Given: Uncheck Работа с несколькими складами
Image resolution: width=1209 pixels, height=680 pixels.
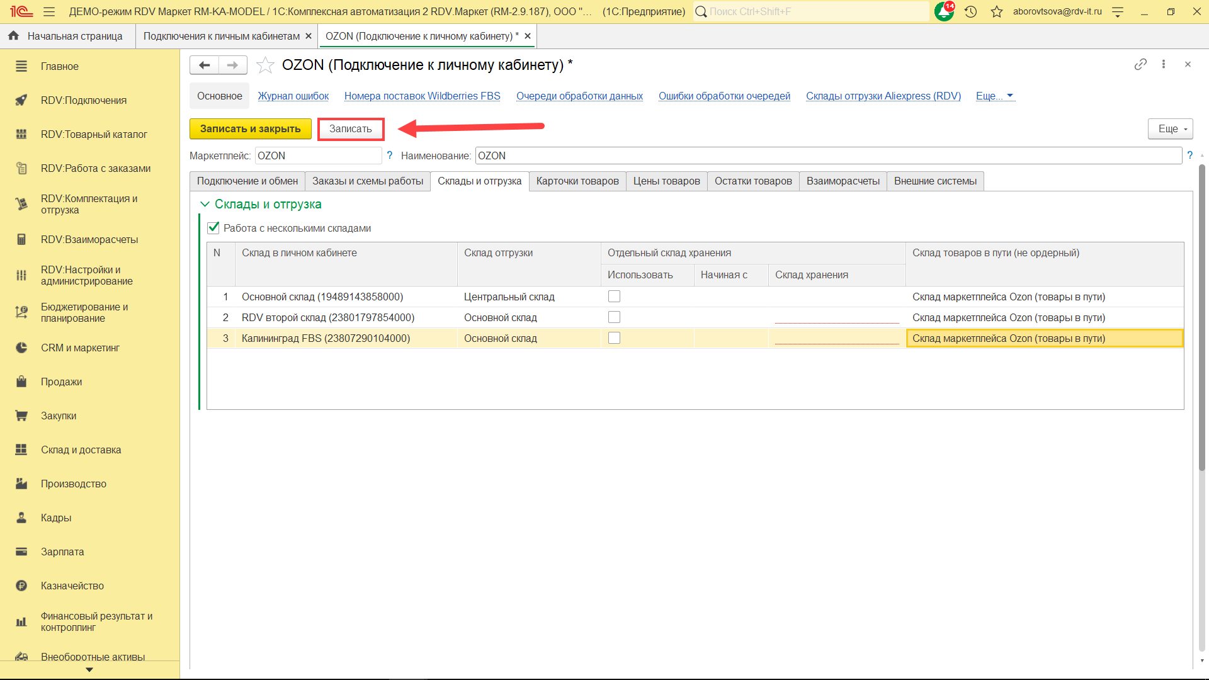Looking at the screenshot, I should (x=213, y=228).
